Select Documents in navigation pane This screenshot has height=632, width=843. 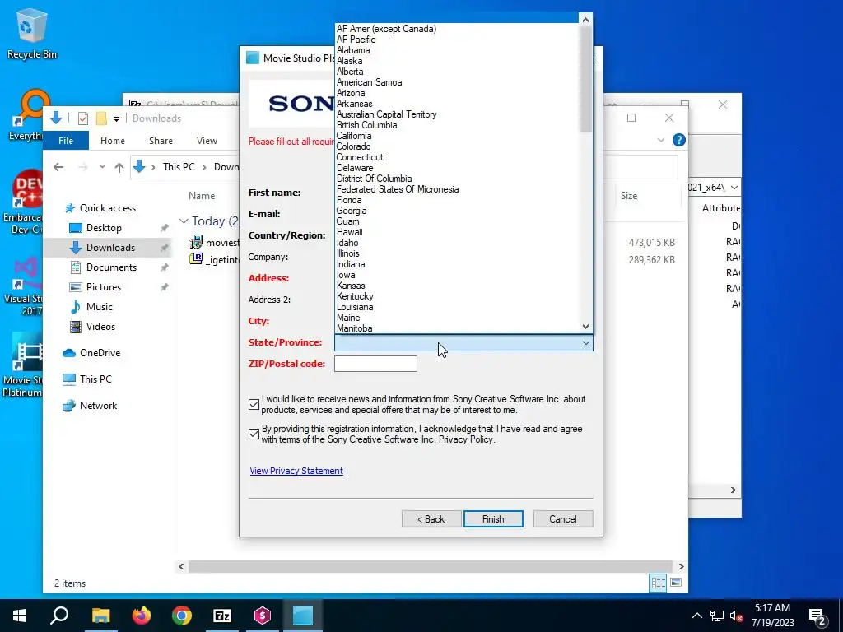[111, 267]
